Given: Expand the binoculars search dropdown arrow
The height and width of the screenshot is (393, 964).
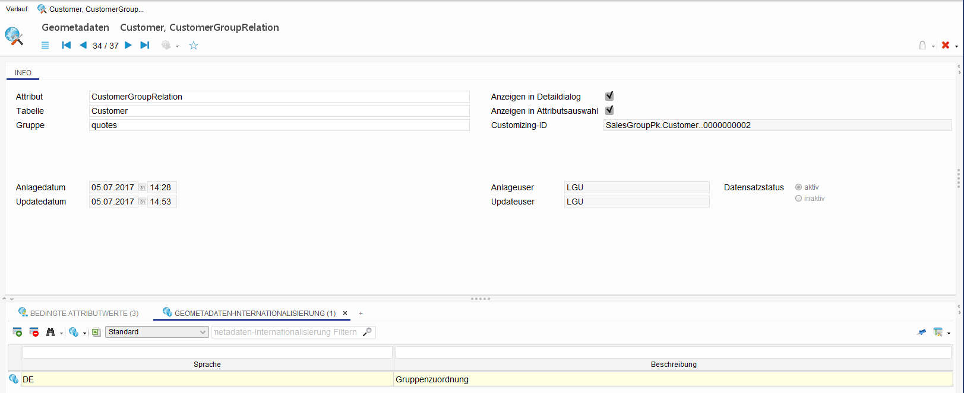Looking at the screenshot, I should tap(61, 333).
